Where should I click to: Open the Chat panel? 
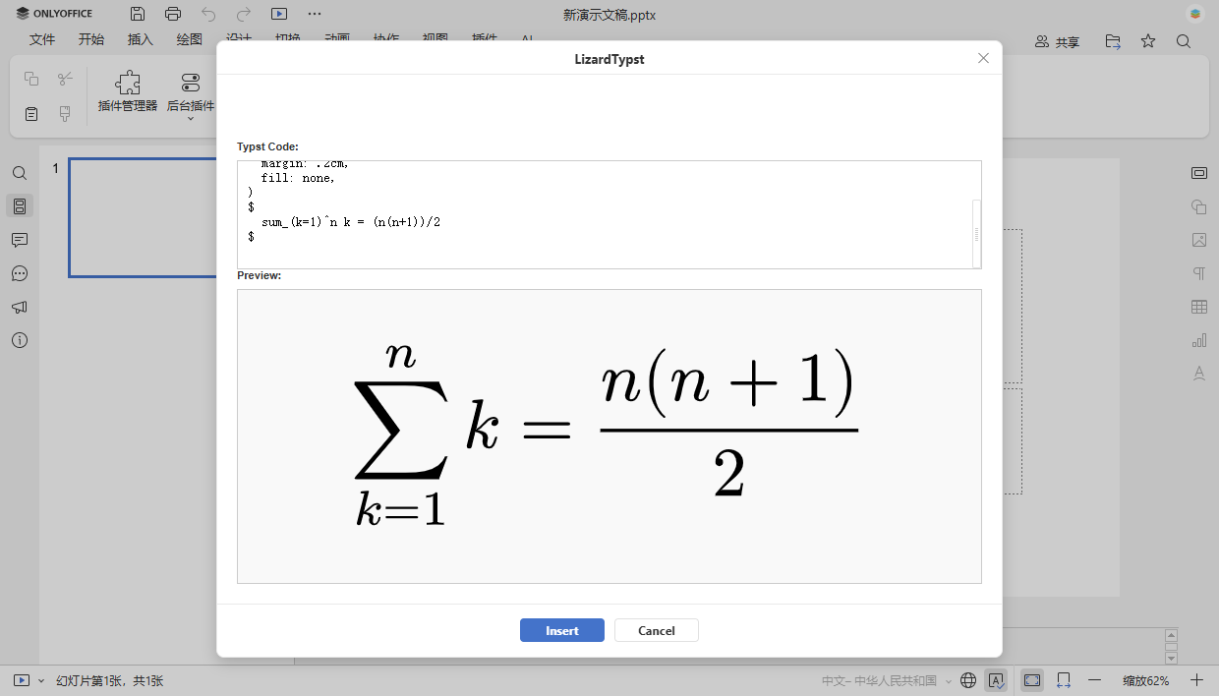click(x=20, y=273)
